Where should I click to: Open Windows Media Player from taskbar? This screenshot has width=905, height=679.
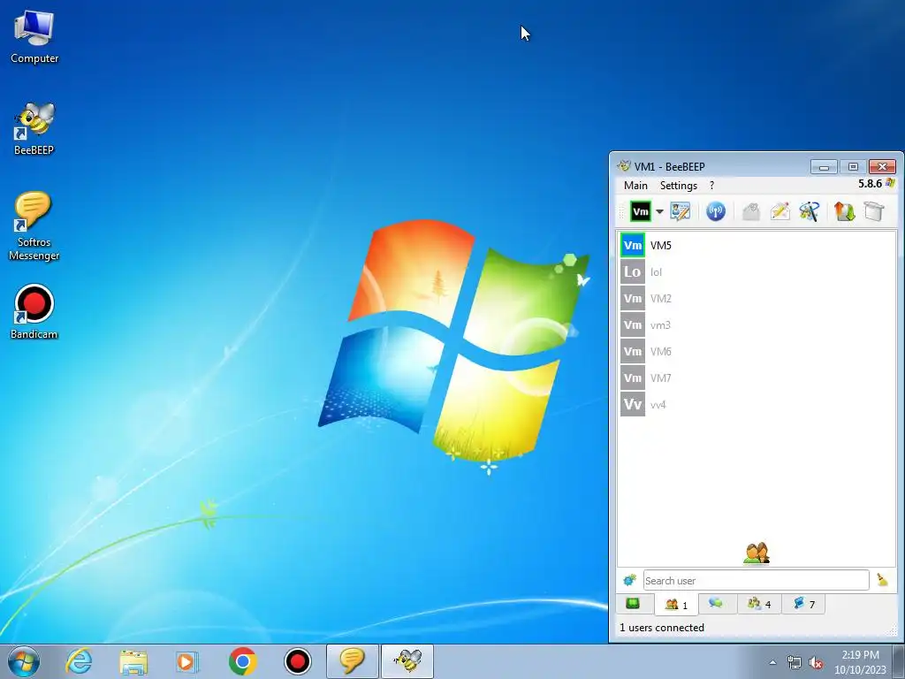coord(187,661)
